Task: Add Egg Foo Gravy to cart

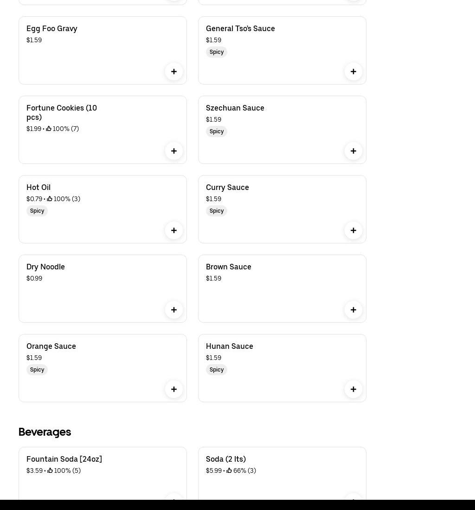Action: click(x=174, y=72)
